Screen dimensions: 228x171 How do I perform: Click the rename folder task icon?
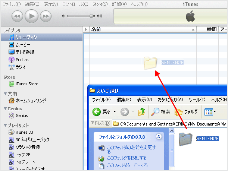pos(101,148)
